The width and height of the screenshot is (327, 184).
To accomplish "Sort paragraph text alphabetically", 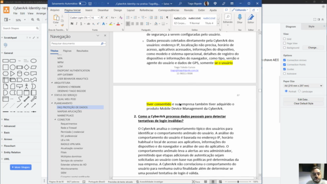I will coord(161,18).
